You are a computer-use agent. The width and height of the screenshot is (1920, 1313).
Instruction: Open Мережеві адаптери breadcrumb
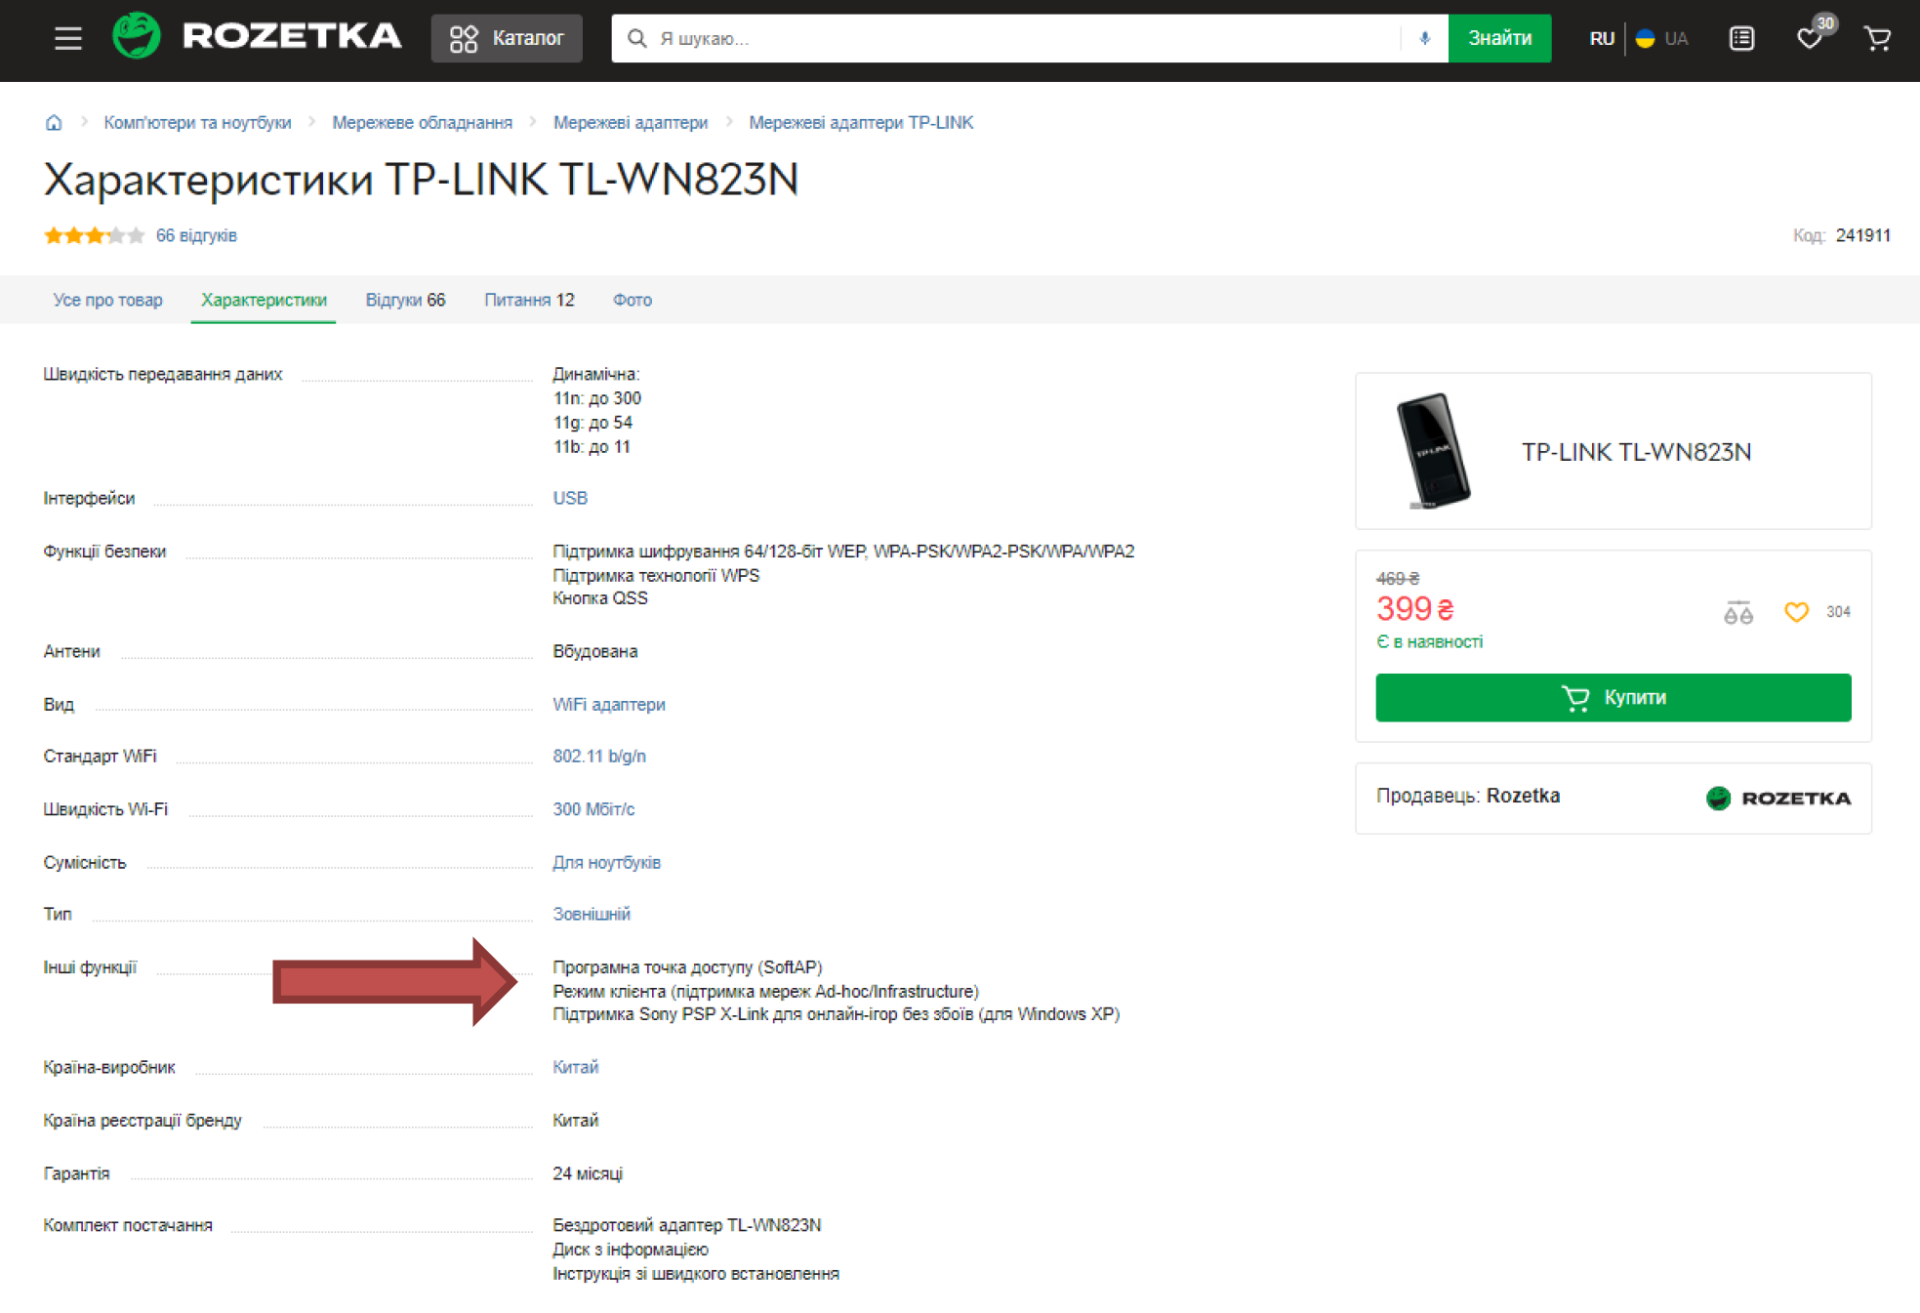631,122
